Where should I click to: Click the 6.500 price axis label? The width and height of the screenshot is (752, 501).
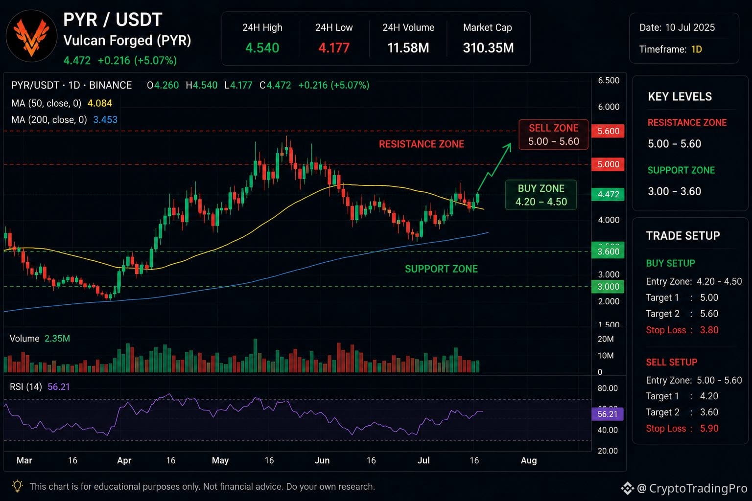[609, 80]
